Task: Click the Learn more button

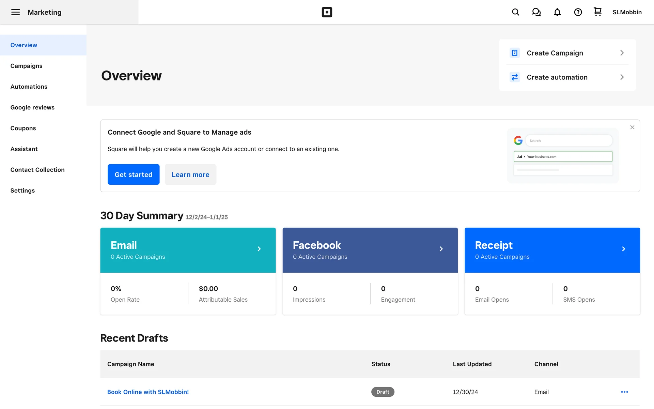Action: pos(190,175)
